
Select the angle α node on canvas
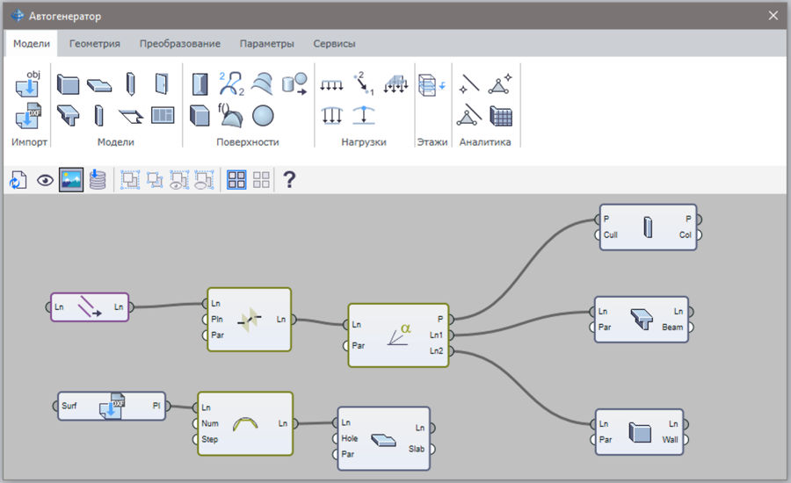pyautogui.click(x=398, y=335)
